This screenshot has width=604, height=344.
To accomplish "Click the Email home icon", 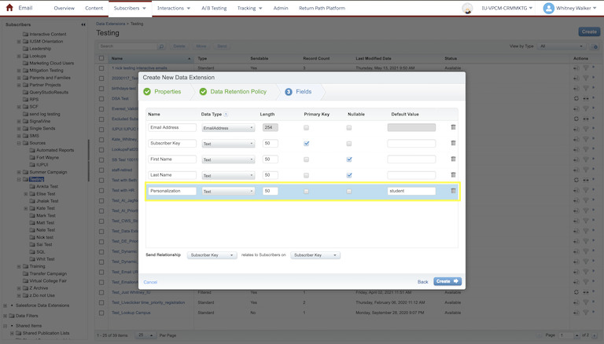I will (x=9, y=8).
